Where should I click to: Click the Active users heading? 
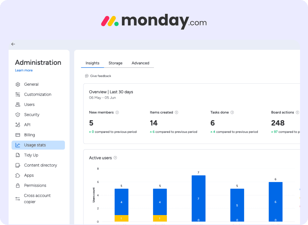(x=100, y=158)
